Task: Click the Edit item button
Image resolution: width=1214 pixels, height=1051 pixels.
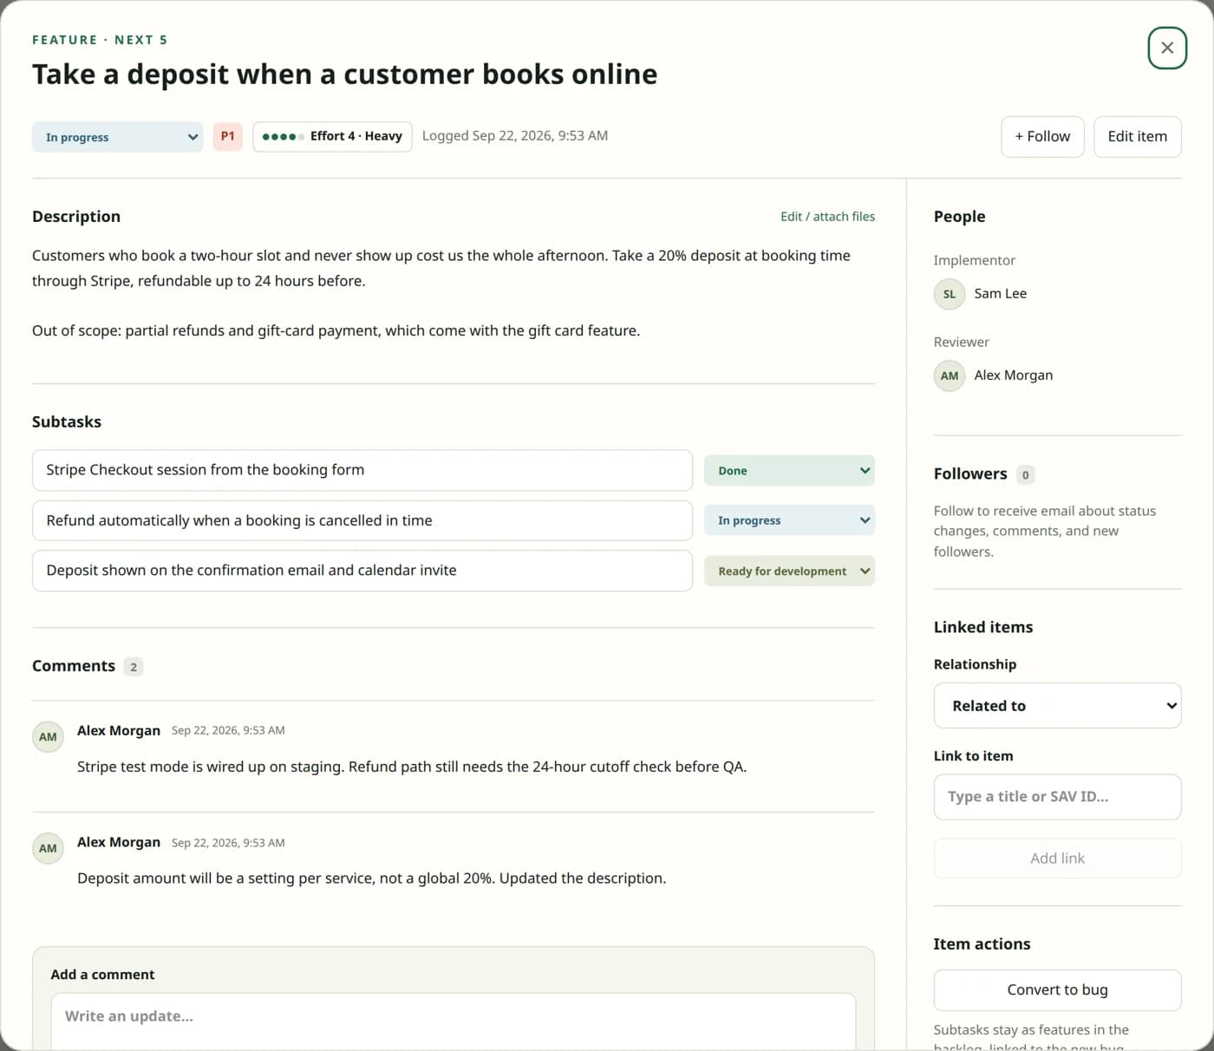Action: click(x=1137, y=136)
